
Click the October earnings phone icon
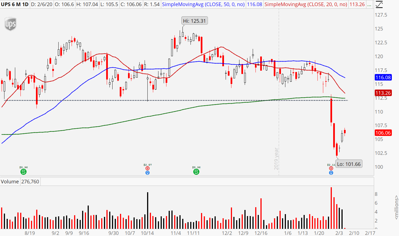(x=148, y=168)
